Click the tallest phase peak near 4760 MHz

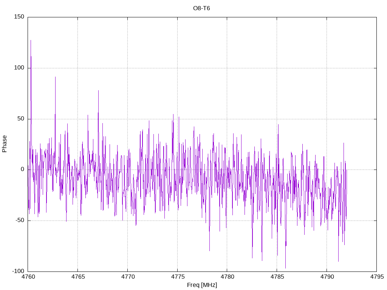click(31, 41)
